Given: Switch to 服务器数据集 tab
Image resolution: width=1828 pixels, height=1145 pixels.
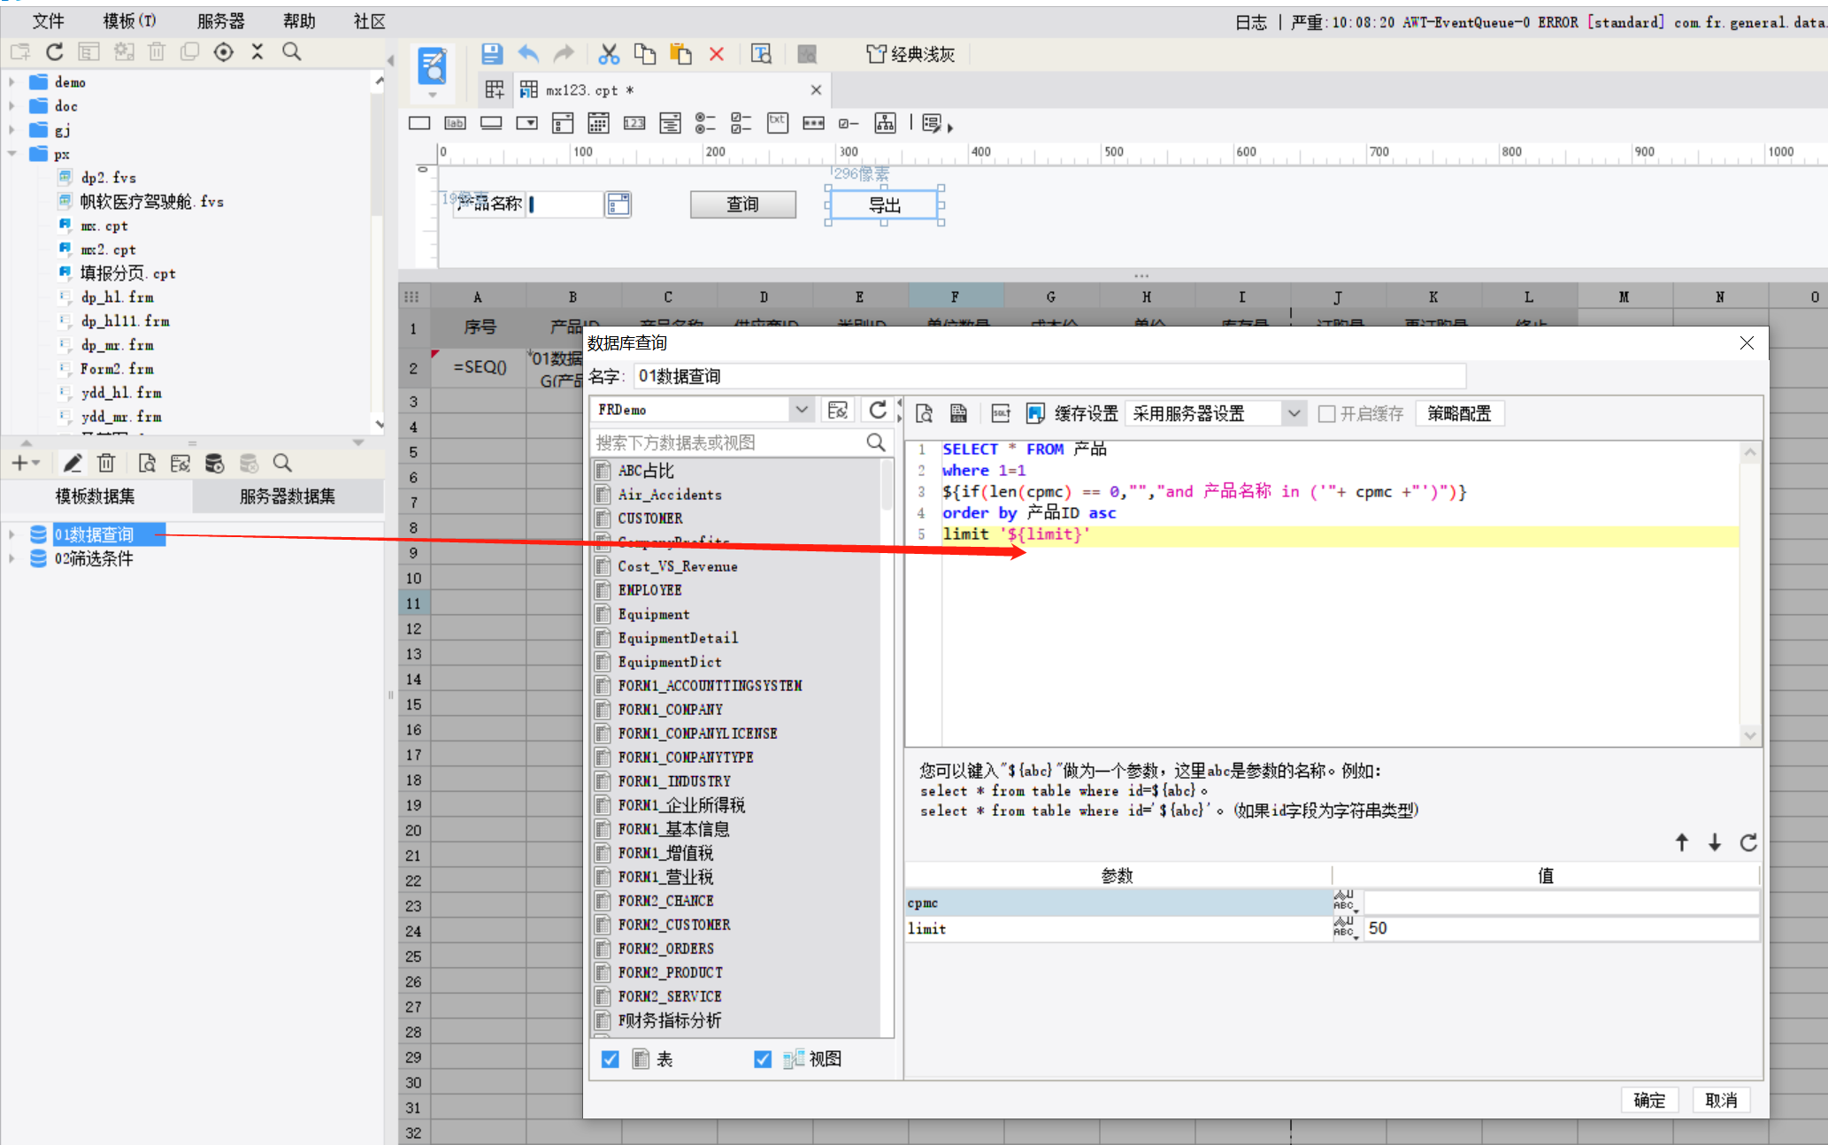Looking at the screenshot, I should pos(288,496).
